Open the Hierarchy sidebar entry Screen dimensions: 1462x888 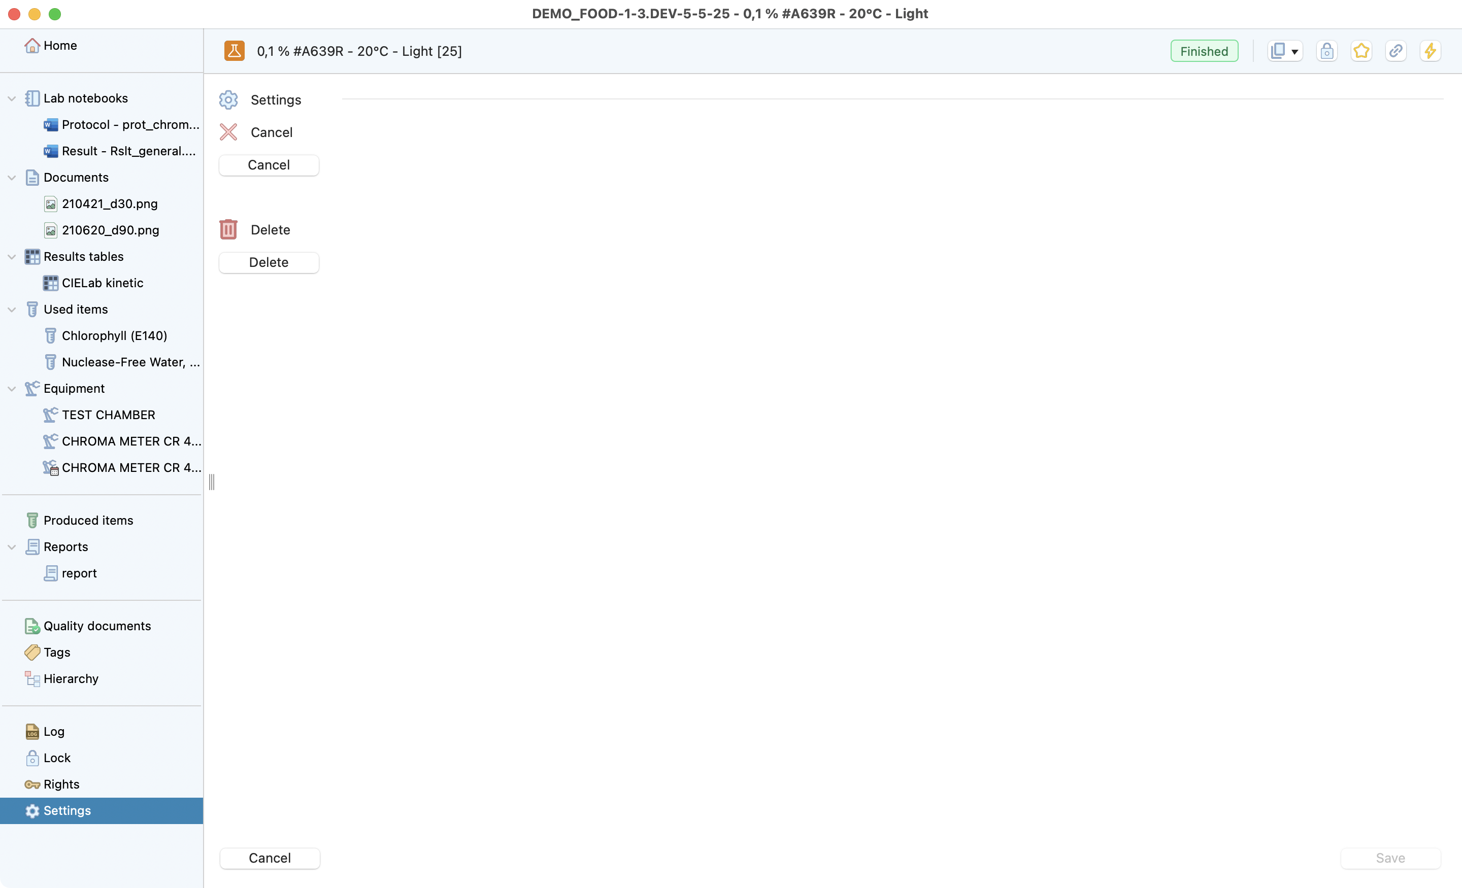pos(71,678)
